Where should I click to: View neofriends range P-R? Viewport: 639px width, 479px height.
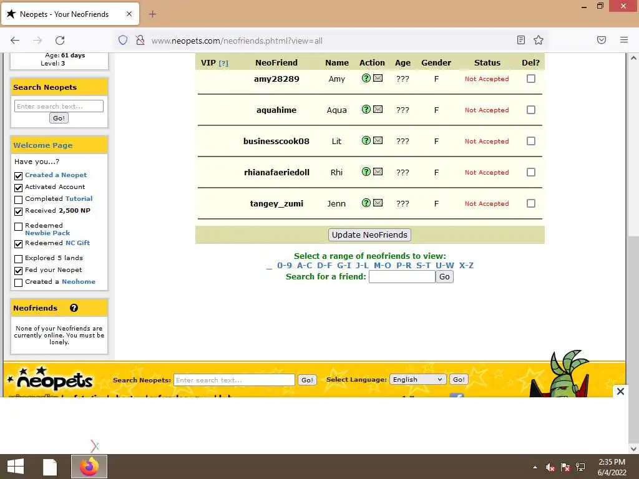[x=404, y=266]
